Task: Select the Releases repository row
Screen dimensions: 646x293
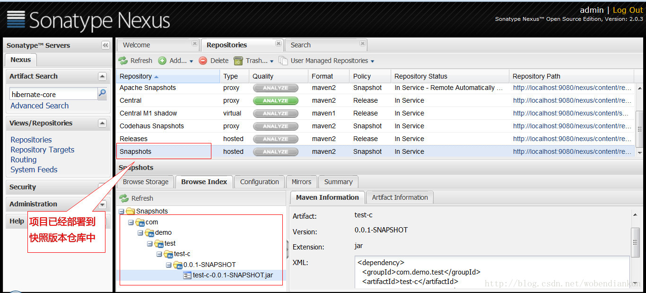Action: pyautogui.click(x=375, y=139)
